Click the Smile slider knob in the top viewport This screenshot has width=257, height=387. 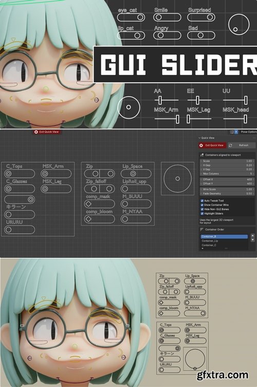point(159,17)
